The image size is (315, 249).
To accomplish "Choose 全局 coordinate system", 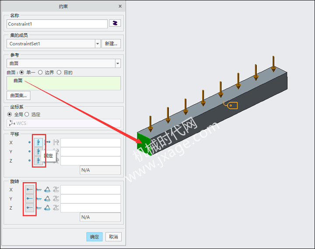I will coord(10,114).
